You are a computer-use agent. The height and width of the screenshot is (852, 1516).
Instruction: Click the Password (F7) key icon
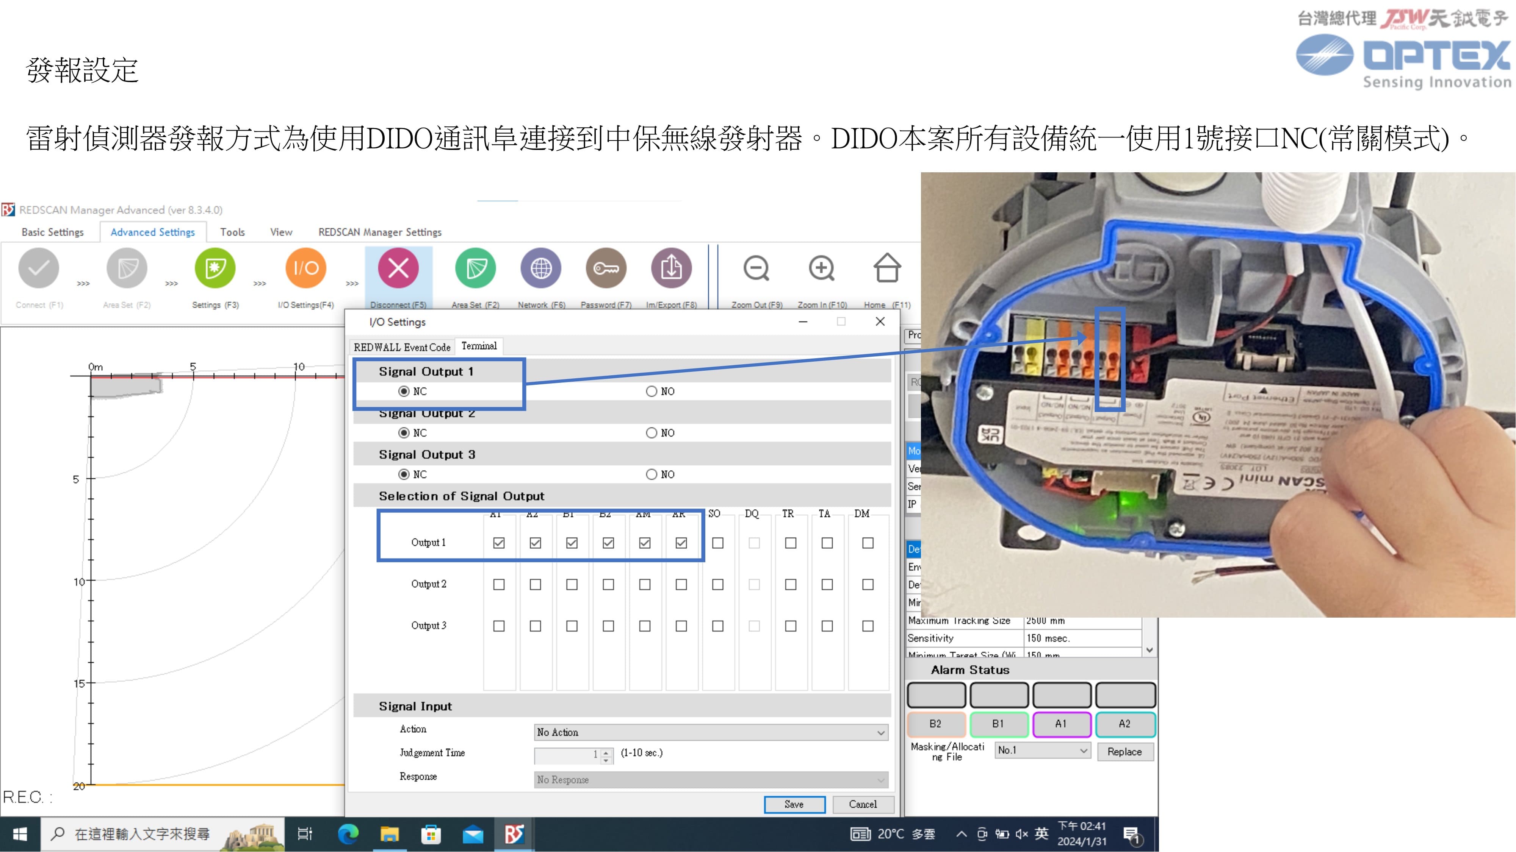606,269
